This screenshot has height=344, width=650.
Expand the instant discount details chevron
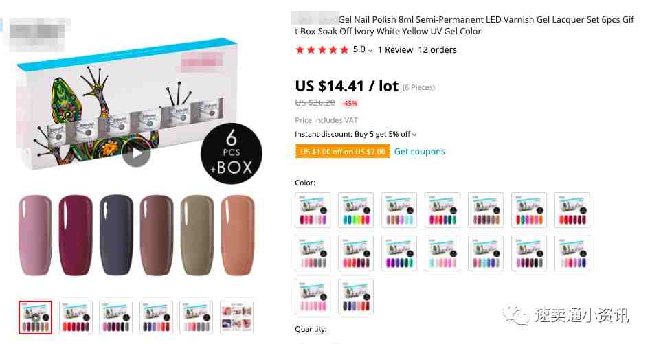pyautogui.click(x=414, y=135)
